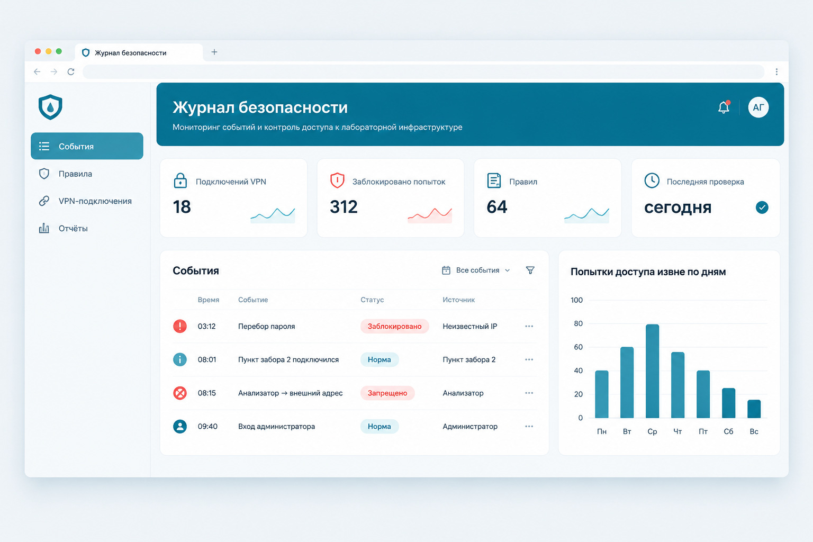Click the Вс bar in the chart
This screenshot has height=542, width=813.
click(x=754, y=409)
